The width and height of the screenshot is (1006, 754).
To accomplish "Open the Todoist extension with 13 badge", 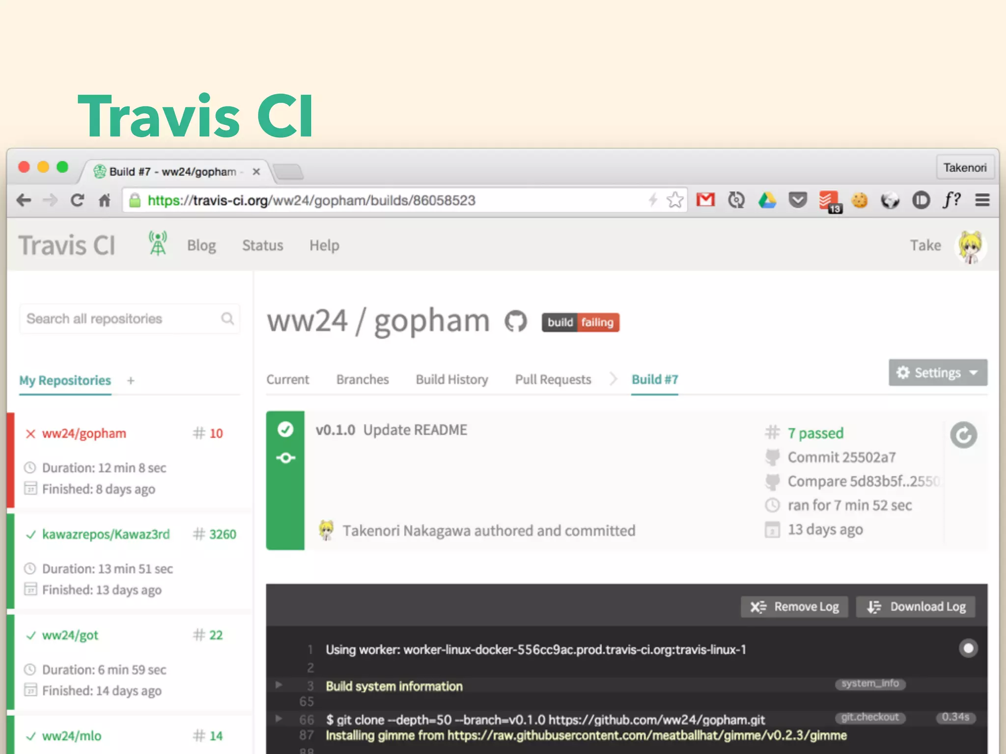I will pyautogui.click(x=830, y=201).
